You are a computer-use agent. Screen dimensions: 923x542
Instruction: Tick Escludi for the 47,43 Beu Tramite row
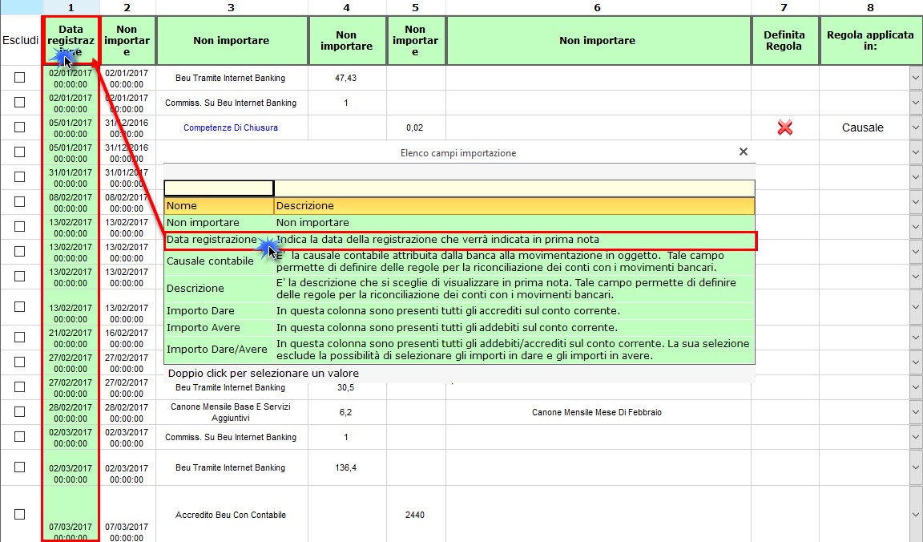coord(19,77)
